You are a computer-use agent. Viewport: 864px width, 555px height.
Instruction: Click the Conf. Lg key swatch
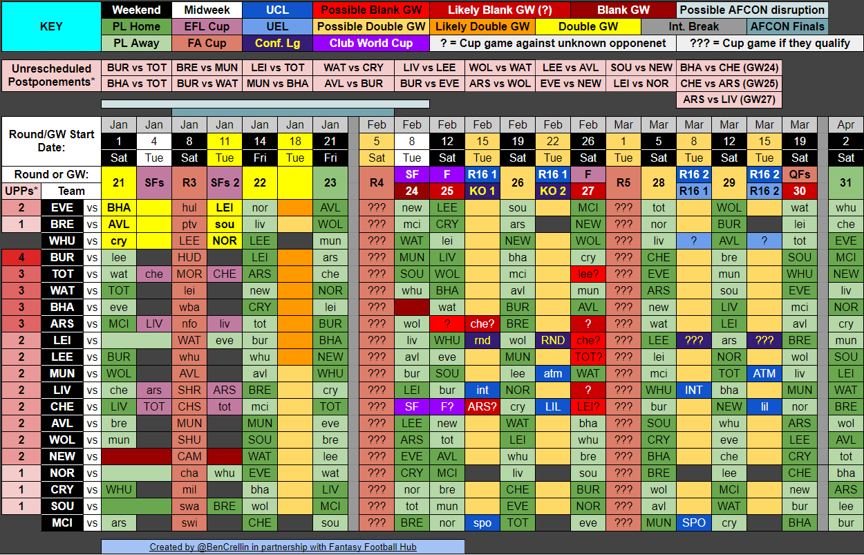click(x=277, y=43)
